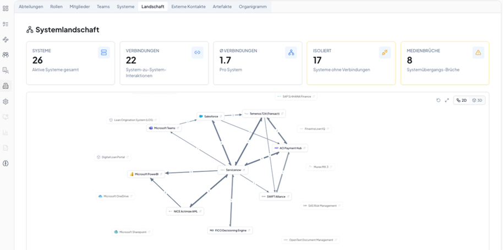Viewport: 503px width, 250px height.
Task: Select the SAP S/4HANA Finance node
Action: tap(296, 96)
